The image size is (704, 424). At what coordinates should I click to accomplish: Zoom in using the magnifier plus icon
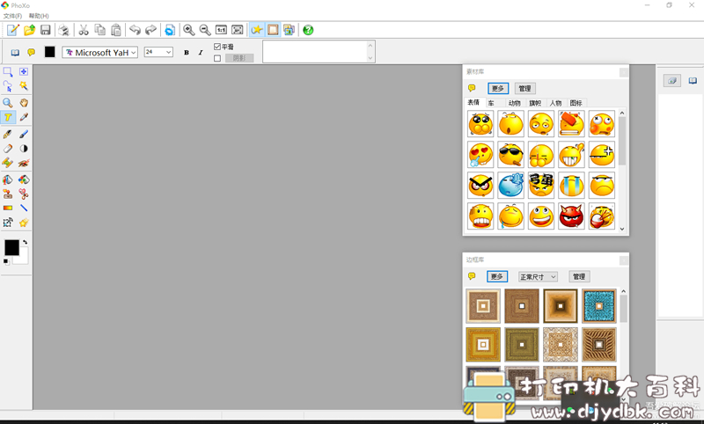188,30
